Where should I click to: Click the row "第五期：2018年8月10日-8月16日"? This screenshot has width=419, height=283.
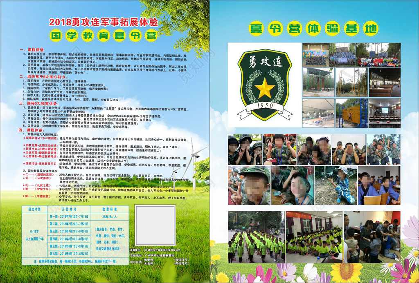pos(69,246)
